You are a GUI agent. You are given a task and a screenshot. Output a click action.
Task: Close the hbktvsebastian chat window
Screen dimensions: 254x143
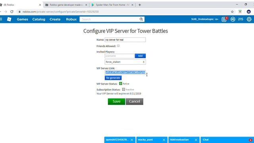point(196,140)
